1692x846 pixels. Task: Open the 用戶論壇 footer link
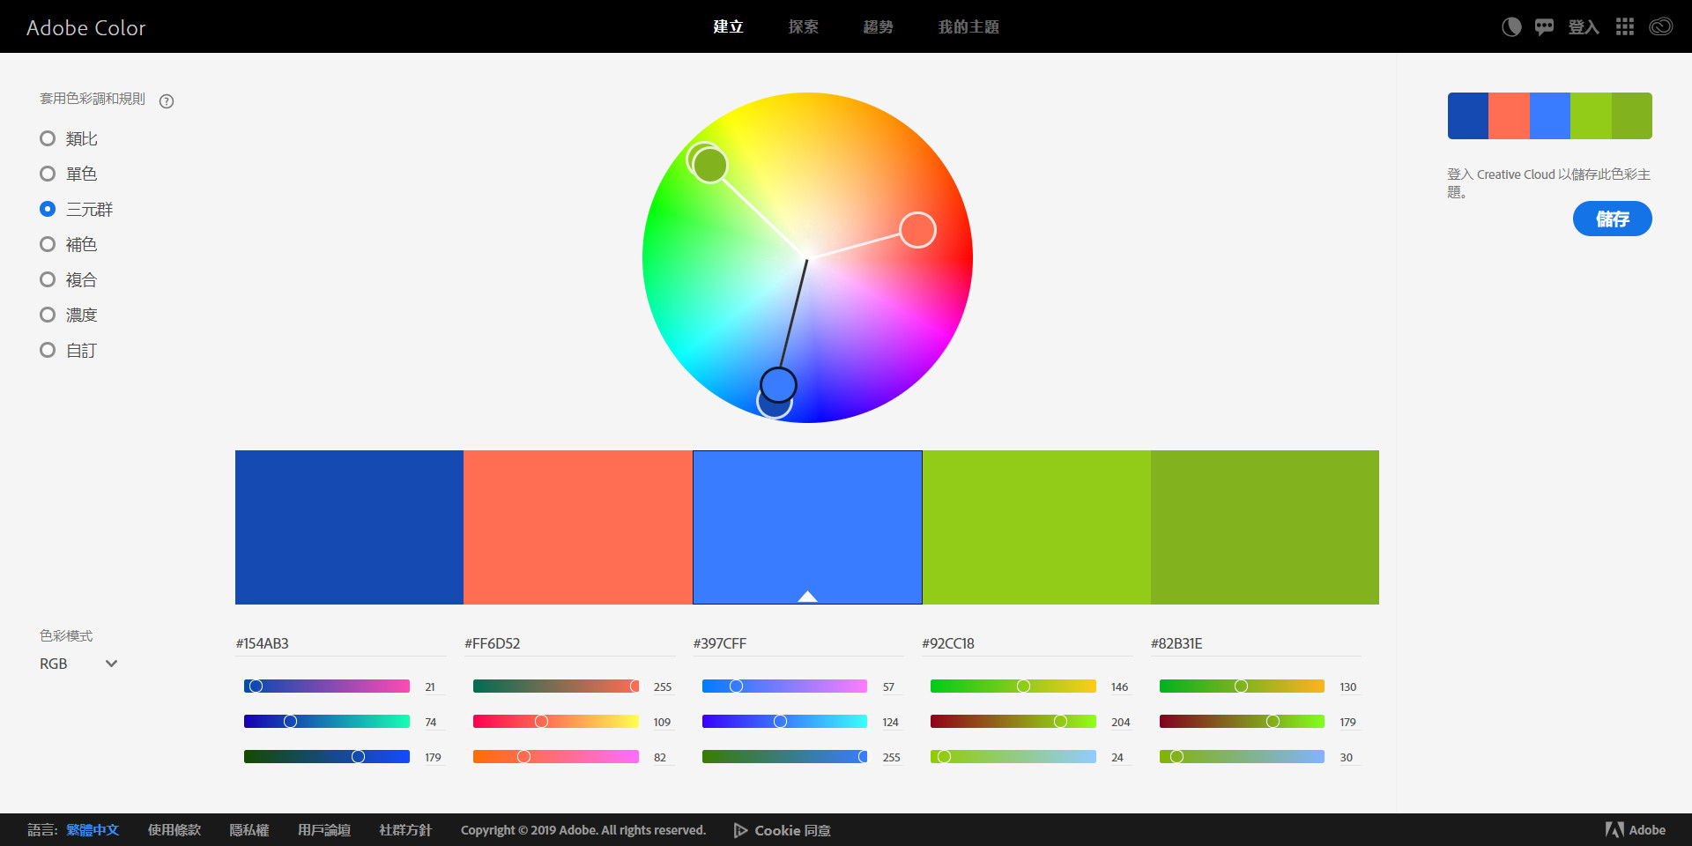[x=324, y=830]
